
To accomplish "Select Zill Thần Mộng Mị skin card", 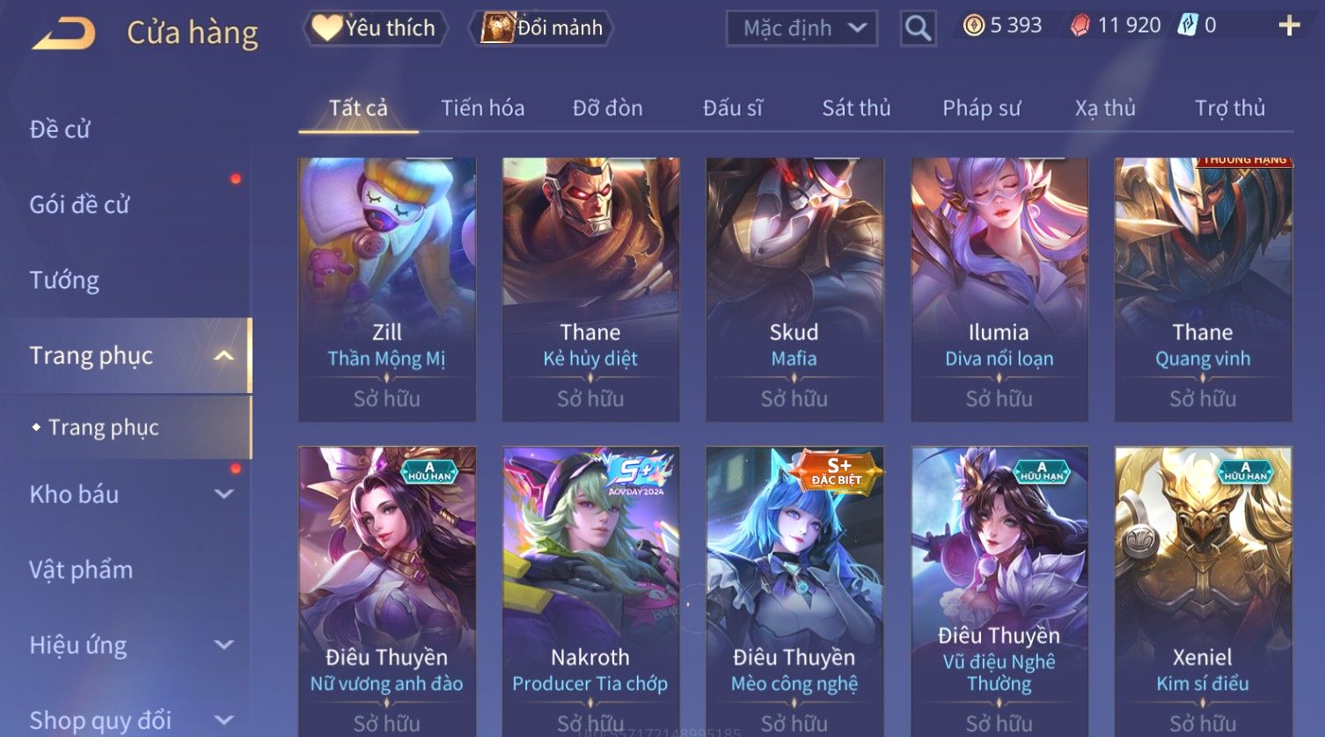I will pyautogui.click(x=387, y=289).
